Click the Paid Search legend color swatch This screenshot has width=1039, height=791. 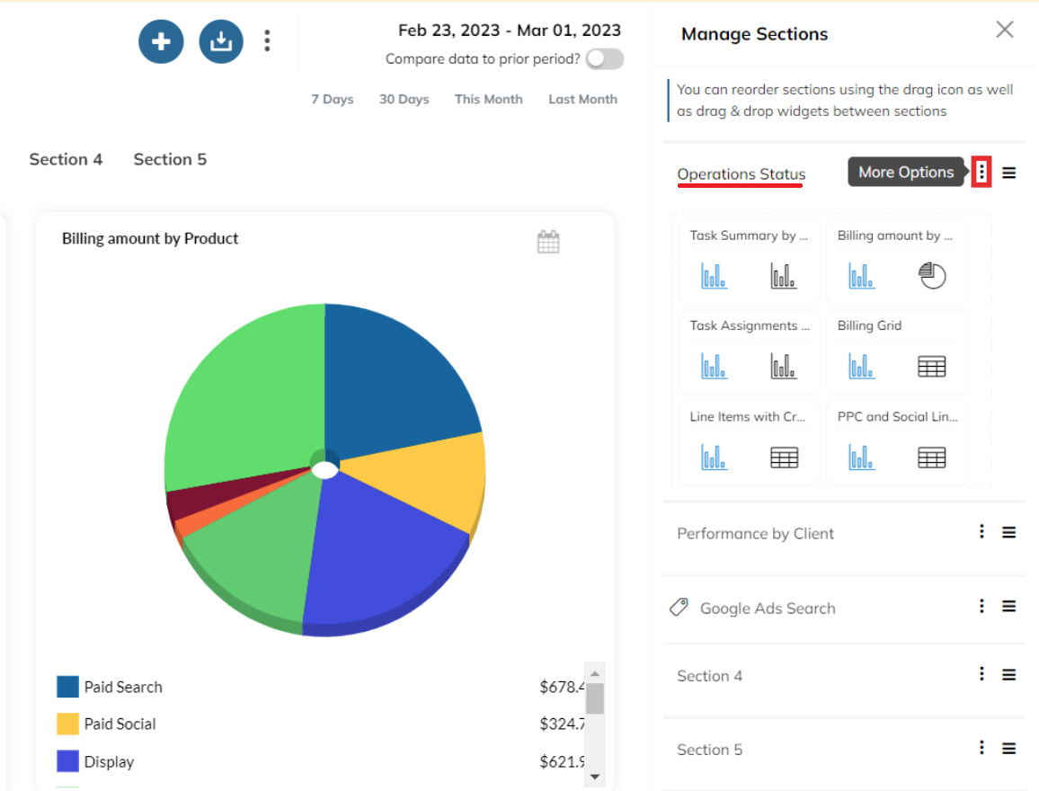(x=67, y=687)
